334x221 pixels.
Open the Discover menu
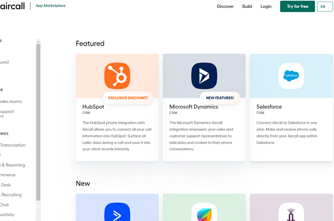click(225, 6)
